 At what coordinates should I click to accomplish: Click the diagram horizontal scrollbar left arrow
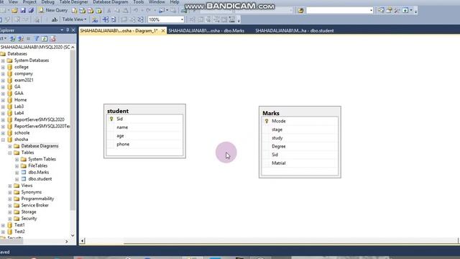[83, 241]
